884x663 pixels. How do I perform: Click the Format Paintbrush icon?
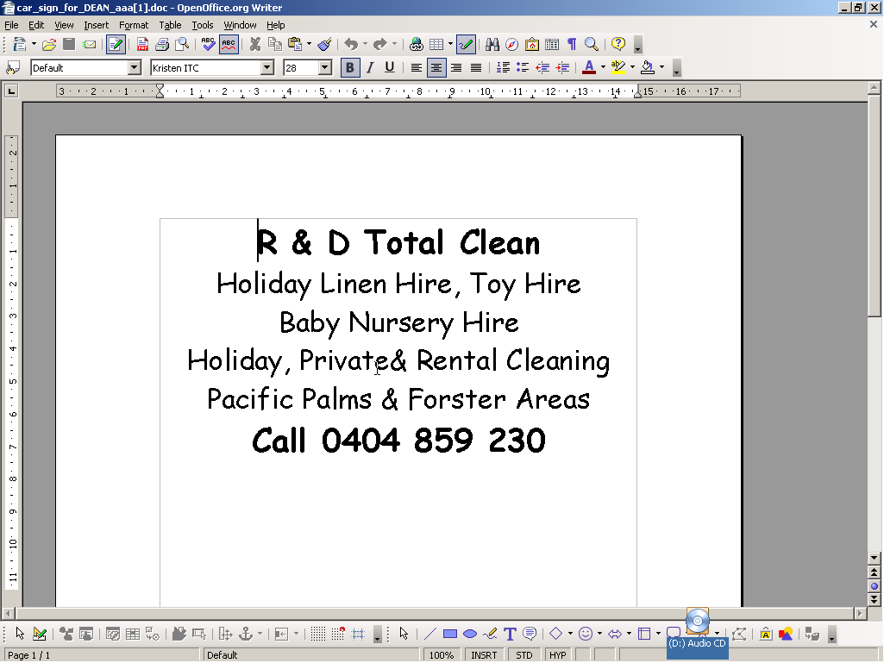click(324, 44)
